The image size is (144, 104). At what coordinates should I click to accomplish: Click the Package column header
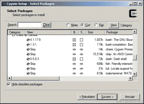click(118, 32)
